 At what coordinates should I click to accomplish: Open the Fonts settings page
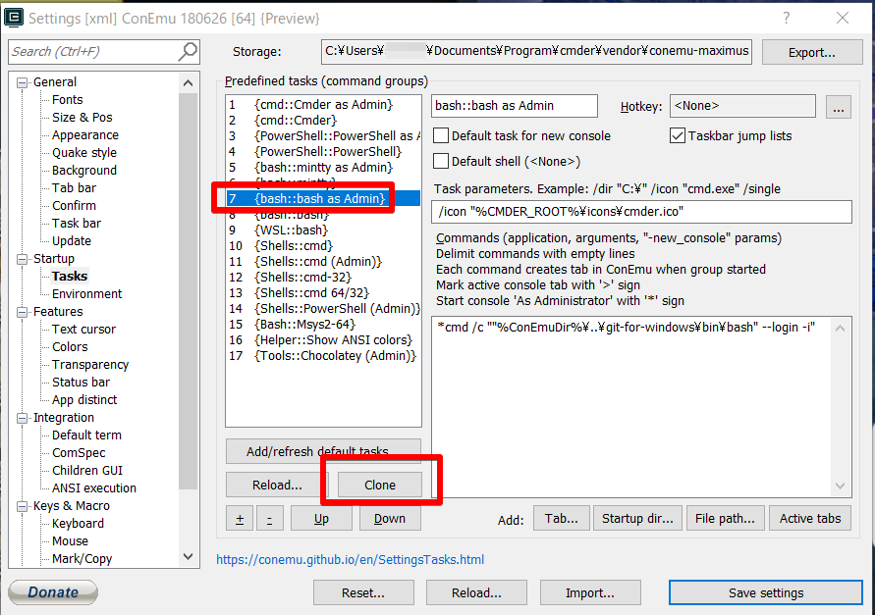[68, 100]
